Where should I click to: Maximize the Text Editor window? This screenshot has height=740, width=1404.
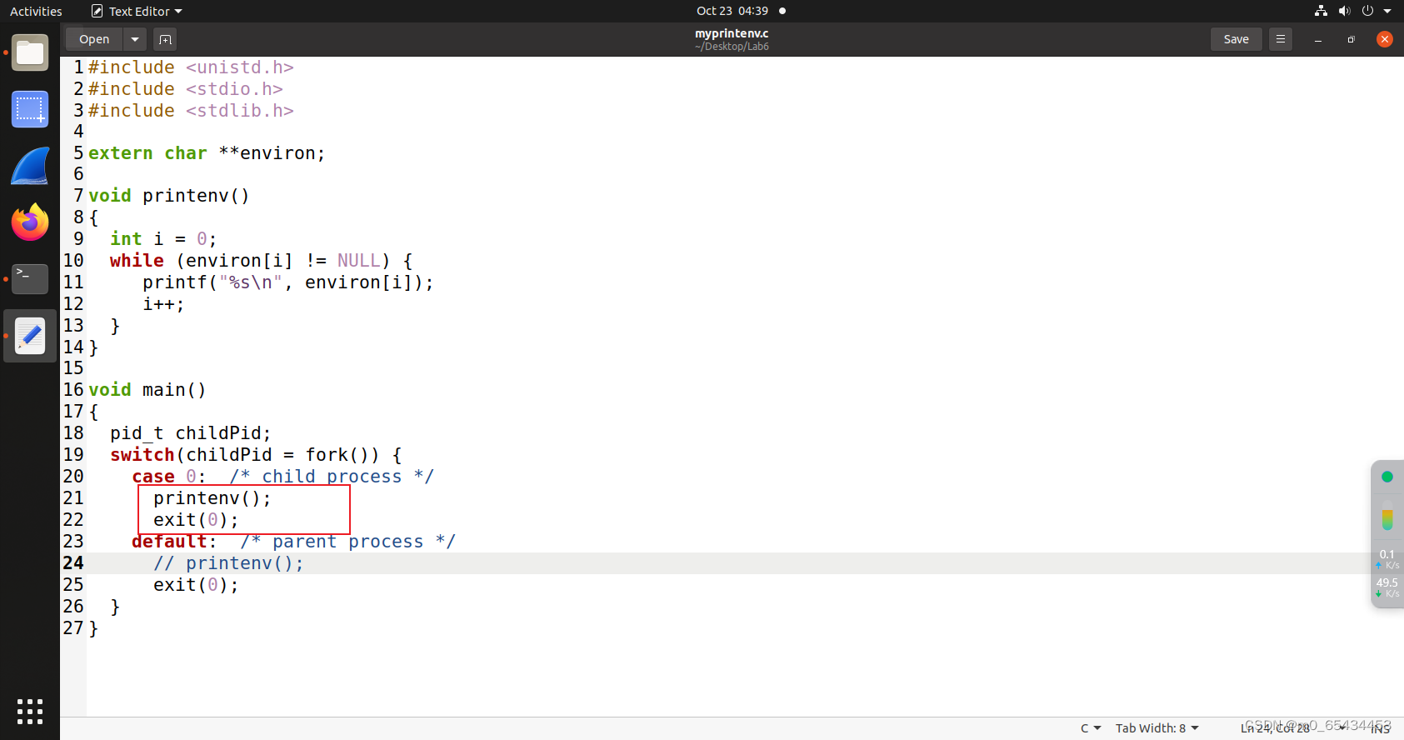click(x=1352, y=39)
